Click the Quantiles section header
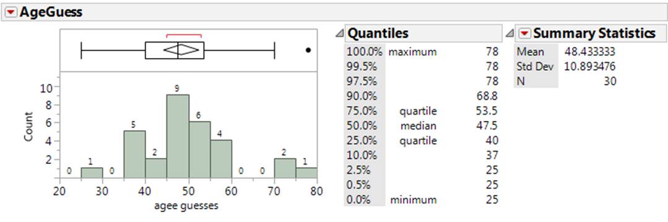This screenshot has height=222, width=668. [x=378, y=33]
